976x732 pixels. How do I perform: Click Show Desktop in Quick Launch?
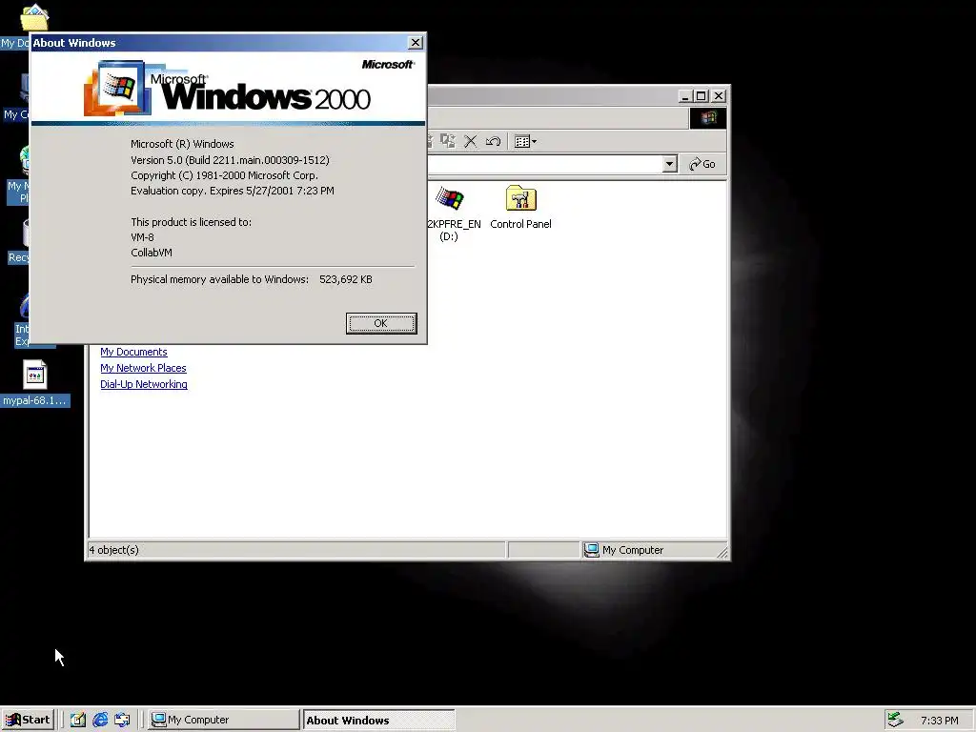(78, 720)
